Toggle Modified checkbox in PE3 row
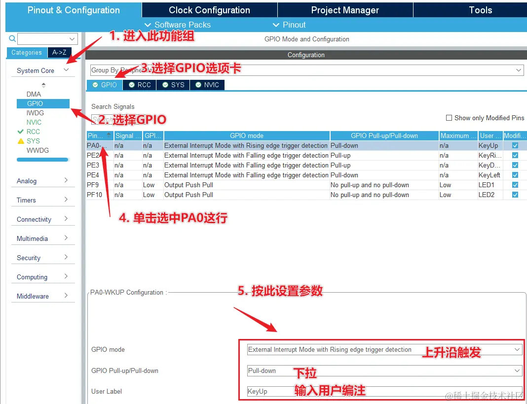 pyautogui.click(x=515, y=165)
